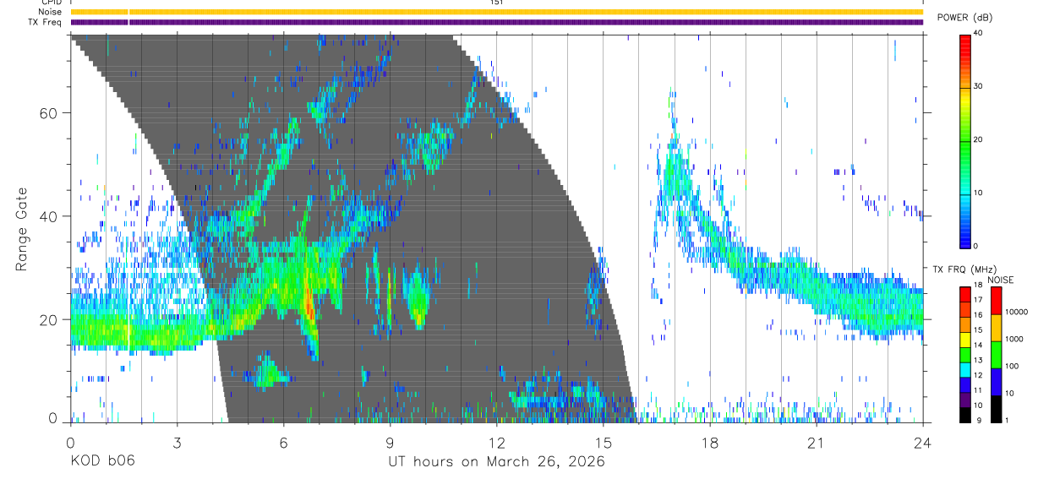This screenshot has height=479, width=1038.
Task: Click the 'TX Freq' row label at top
Action: (x=46, y=22)
